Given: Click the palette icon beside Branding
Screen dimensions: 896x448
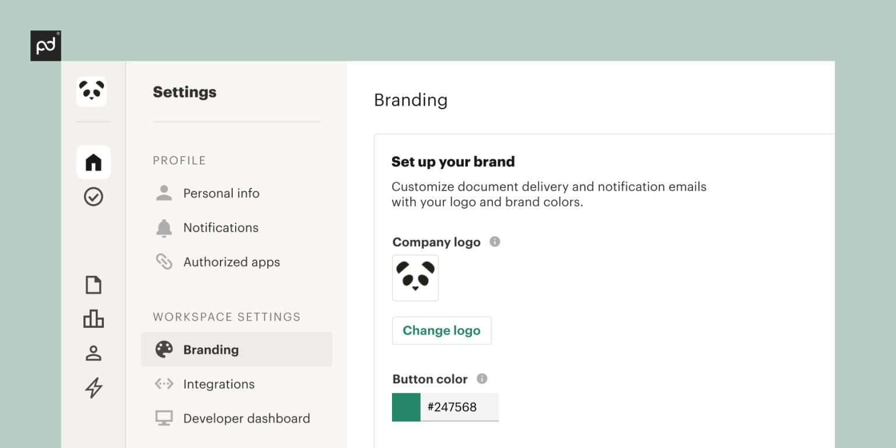Looking at the screenshot, I should (x=164, y=349).
